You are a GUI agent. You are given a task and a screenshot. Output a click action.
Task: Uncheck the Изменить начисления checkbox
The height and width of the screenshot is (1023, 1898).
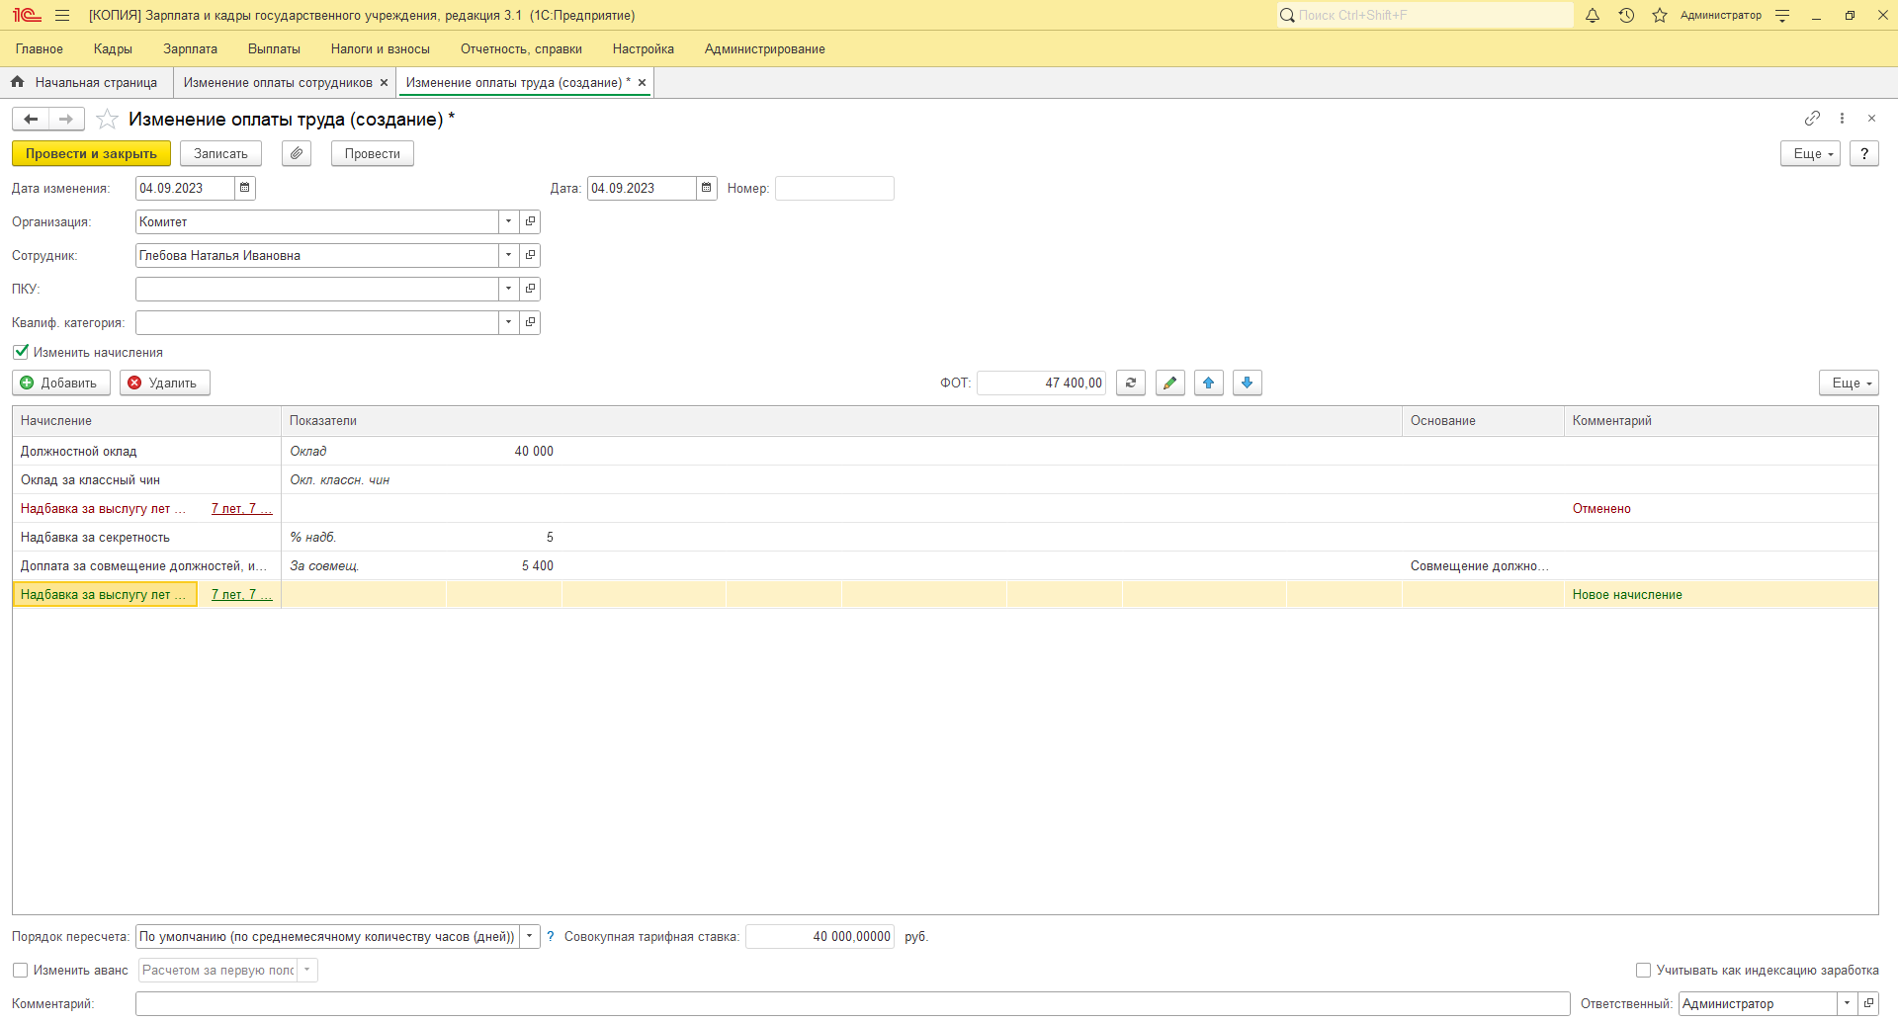point(21,352)
